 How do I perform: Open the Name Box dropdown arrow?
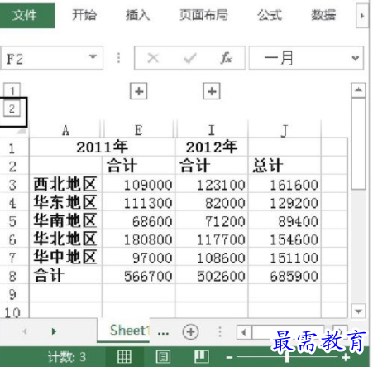point(93,57)
